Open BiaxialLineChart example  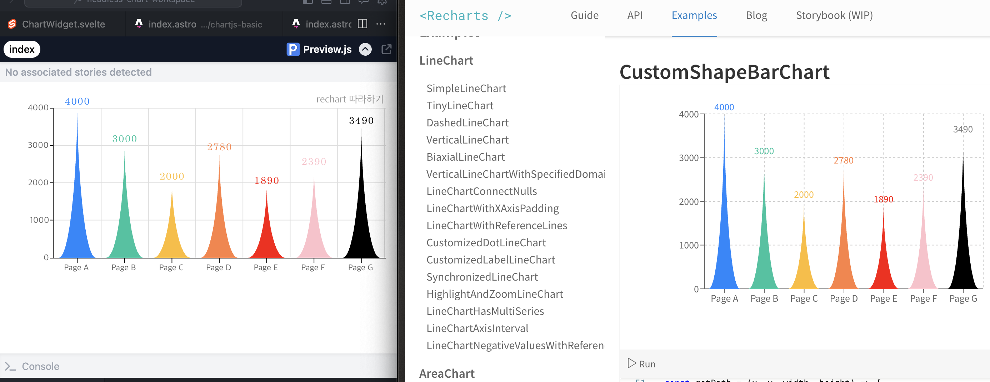465,157
